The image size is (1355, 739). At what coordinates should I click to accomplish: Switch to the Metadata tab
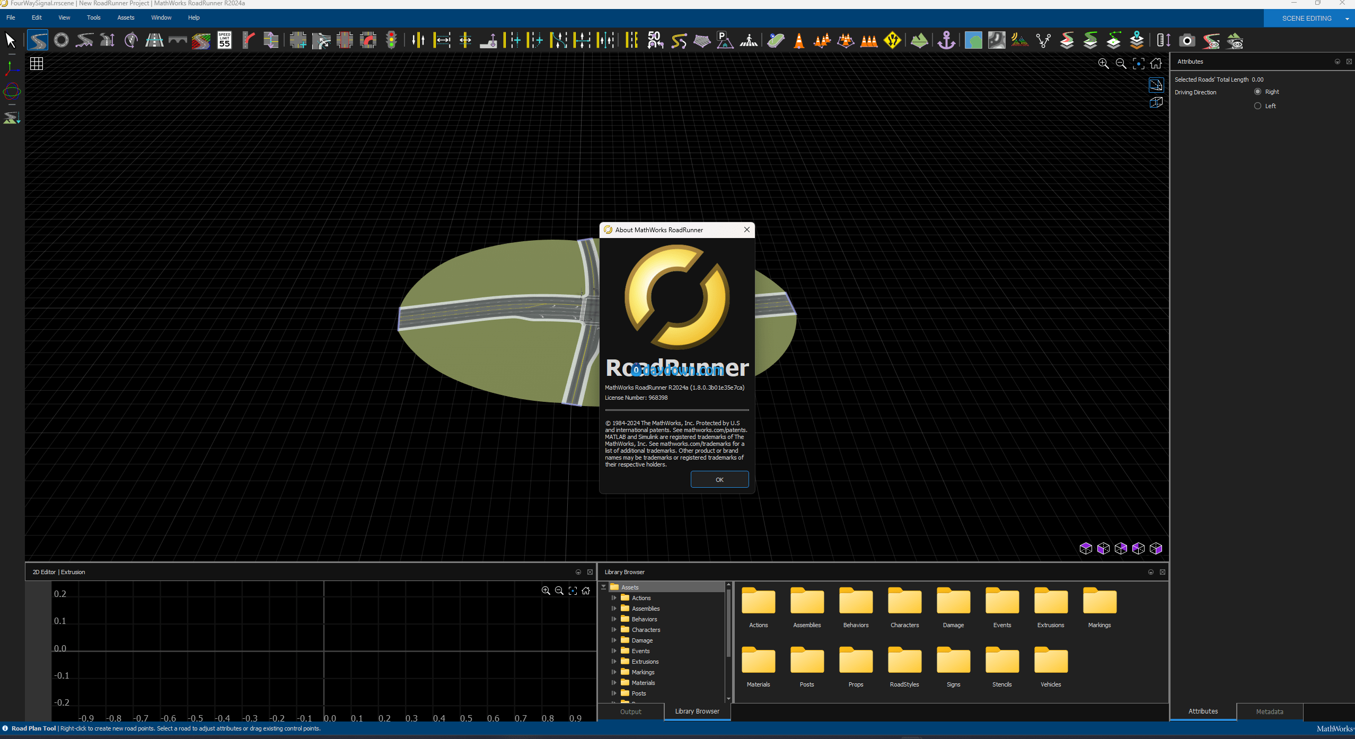pos(1270,711)
